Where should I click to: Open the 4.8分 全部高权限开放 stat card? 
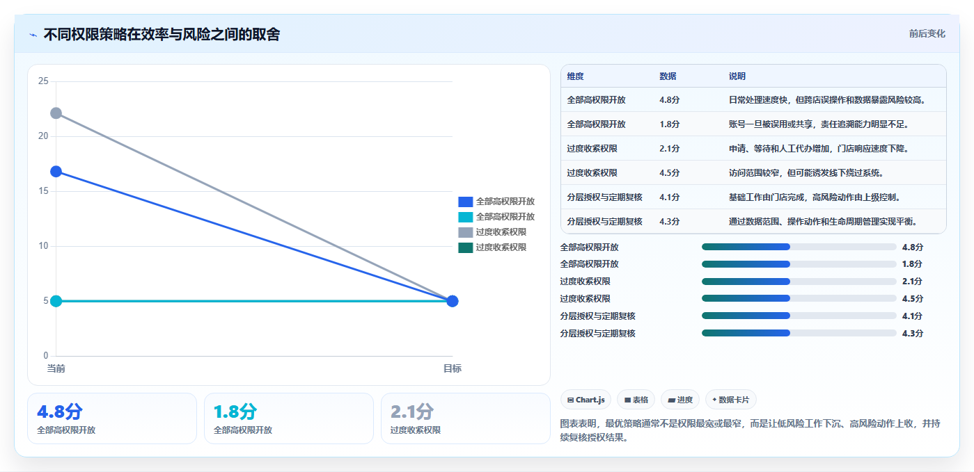(x=112, y=418)
